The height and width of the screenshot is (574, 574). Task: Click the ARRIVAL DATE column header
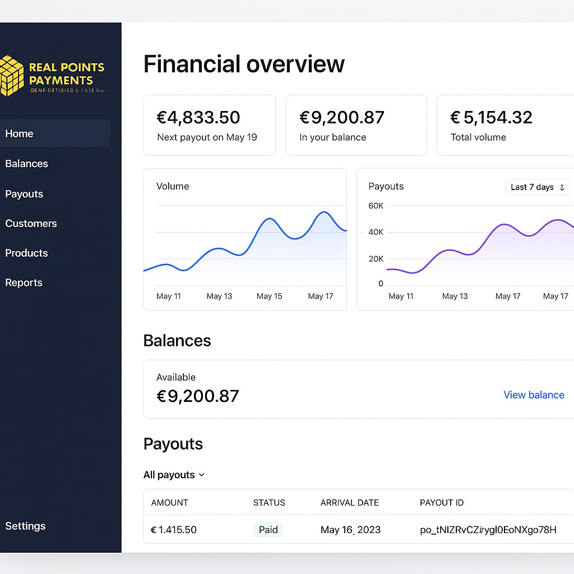click(x=350, y=503)
